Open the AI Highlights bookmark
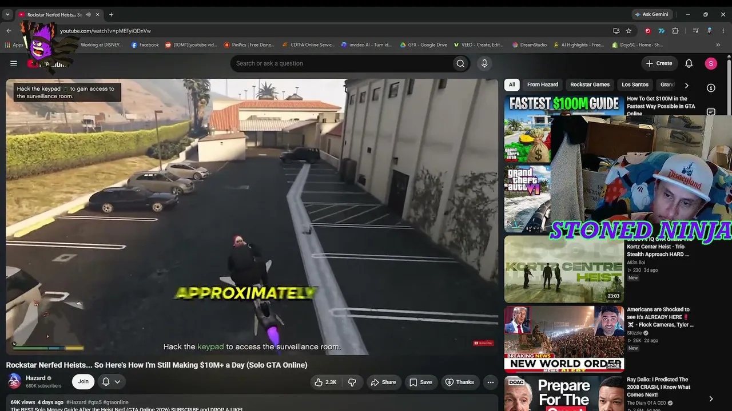732x411 pixels. [x=579, y=45]
